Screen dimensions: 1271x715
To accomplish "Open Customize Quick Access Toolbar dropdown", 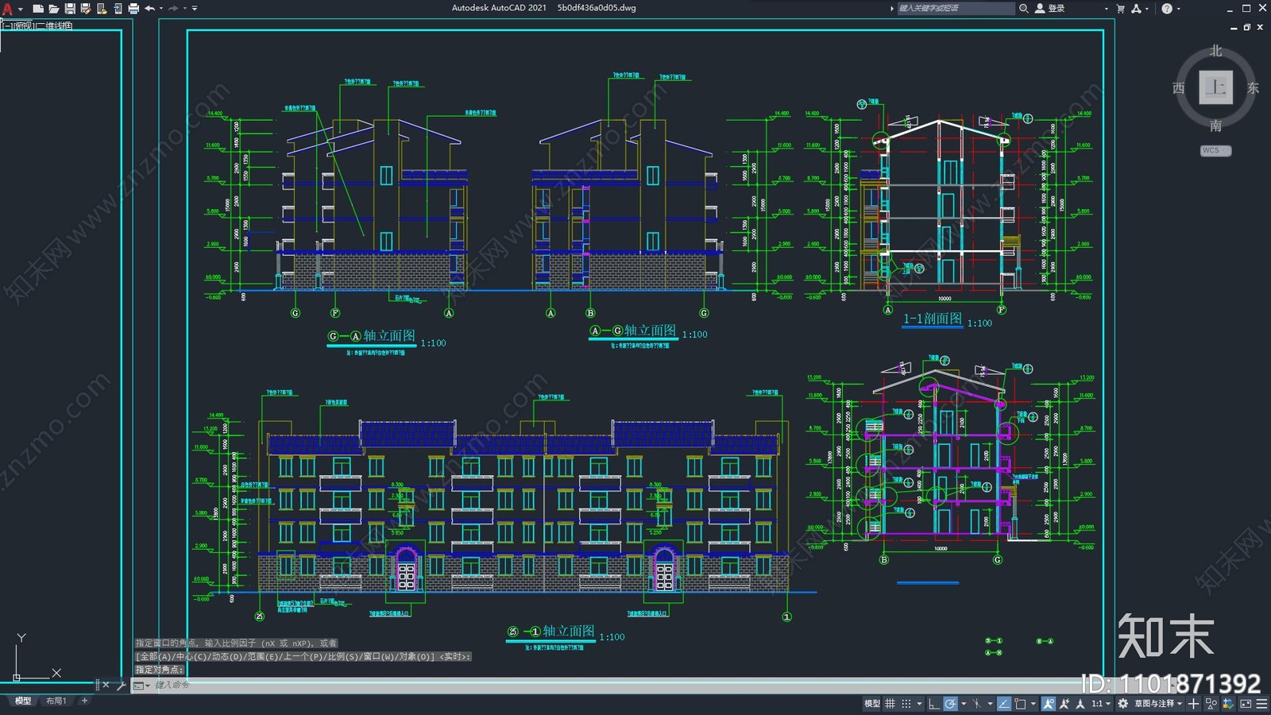I will pyautogui.click(x=195, y=9).
